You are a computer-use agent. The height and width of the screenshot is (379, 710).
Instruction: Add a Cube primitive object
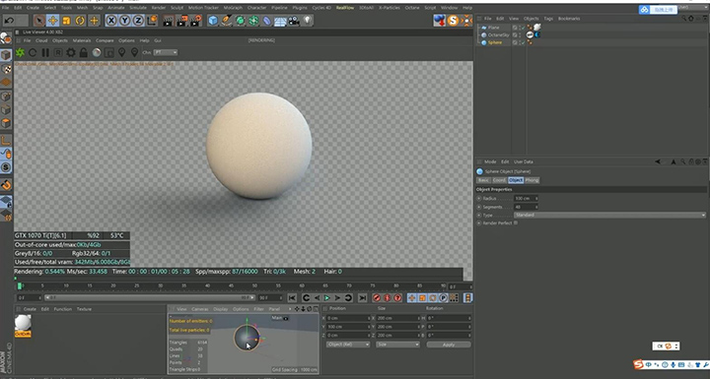tap(213, 21)
